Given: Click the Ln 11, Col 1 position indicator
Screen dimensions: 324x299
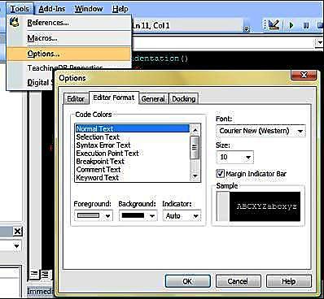Looking at the screenshot, I should [x=151, y=26].
